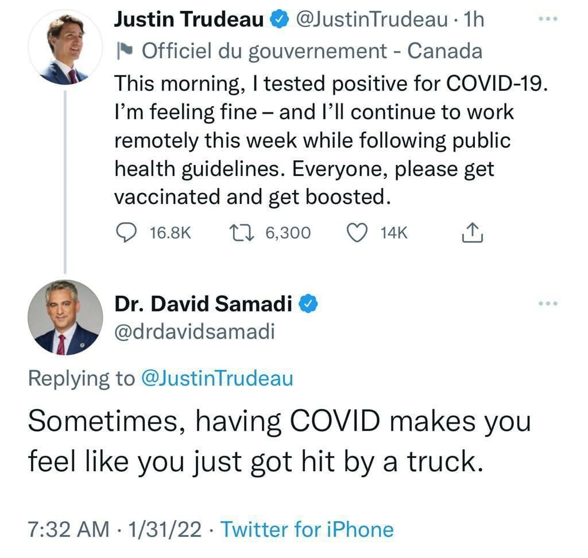
Task: Open the reply icon showing 16.8K
Action: (x=126, y=233)
